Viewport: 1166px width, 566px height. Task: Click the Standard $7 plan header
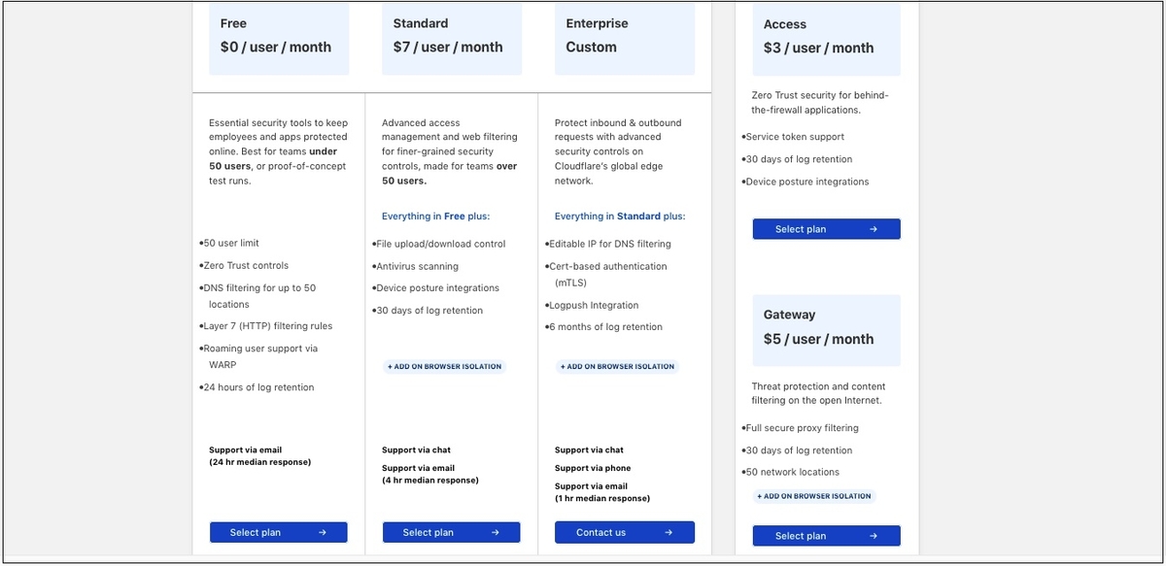452,38
